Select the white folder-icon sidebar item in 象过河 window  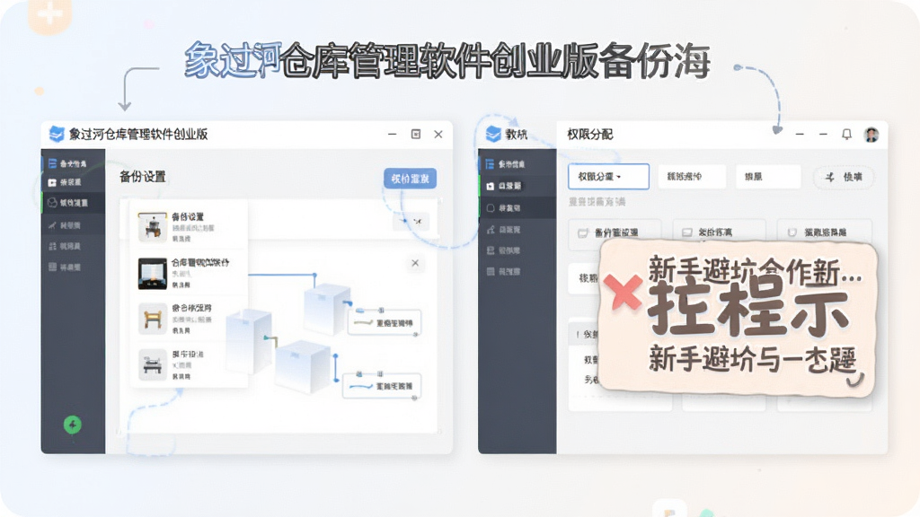pos(73,182)
